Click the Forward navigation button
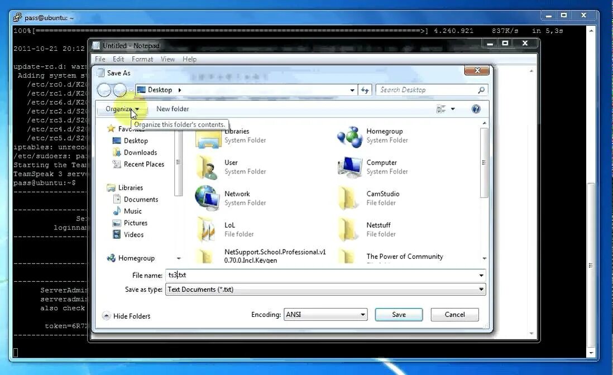 [119, 90]
